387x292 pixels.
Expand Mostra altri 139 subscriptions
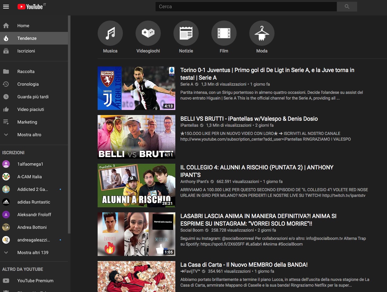(33, 252)
